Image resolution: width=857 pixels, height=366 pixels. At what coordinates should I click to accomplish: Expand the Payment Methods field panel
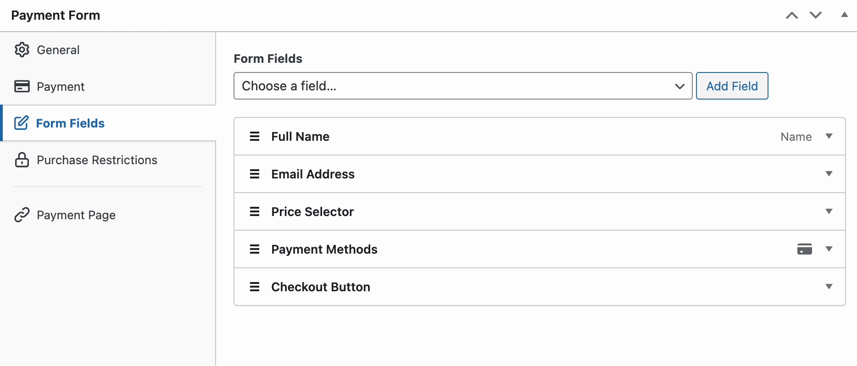829,249
